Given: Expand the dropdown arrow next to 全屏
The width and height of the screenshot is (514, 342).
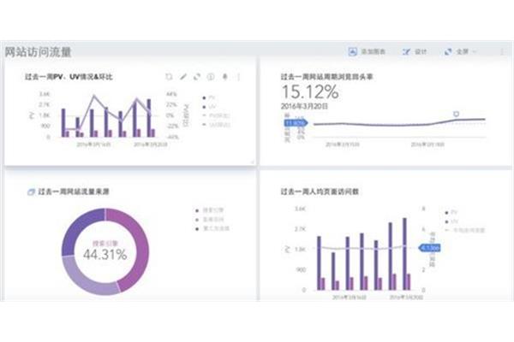Looking at the screenshot, I should pyautogui.click(x=475, y=51).
